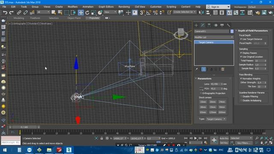The height and width of the screenshot is (154, 274).
Task: Toggle Auto Key animation mode
Action: (x=224, y=138)
